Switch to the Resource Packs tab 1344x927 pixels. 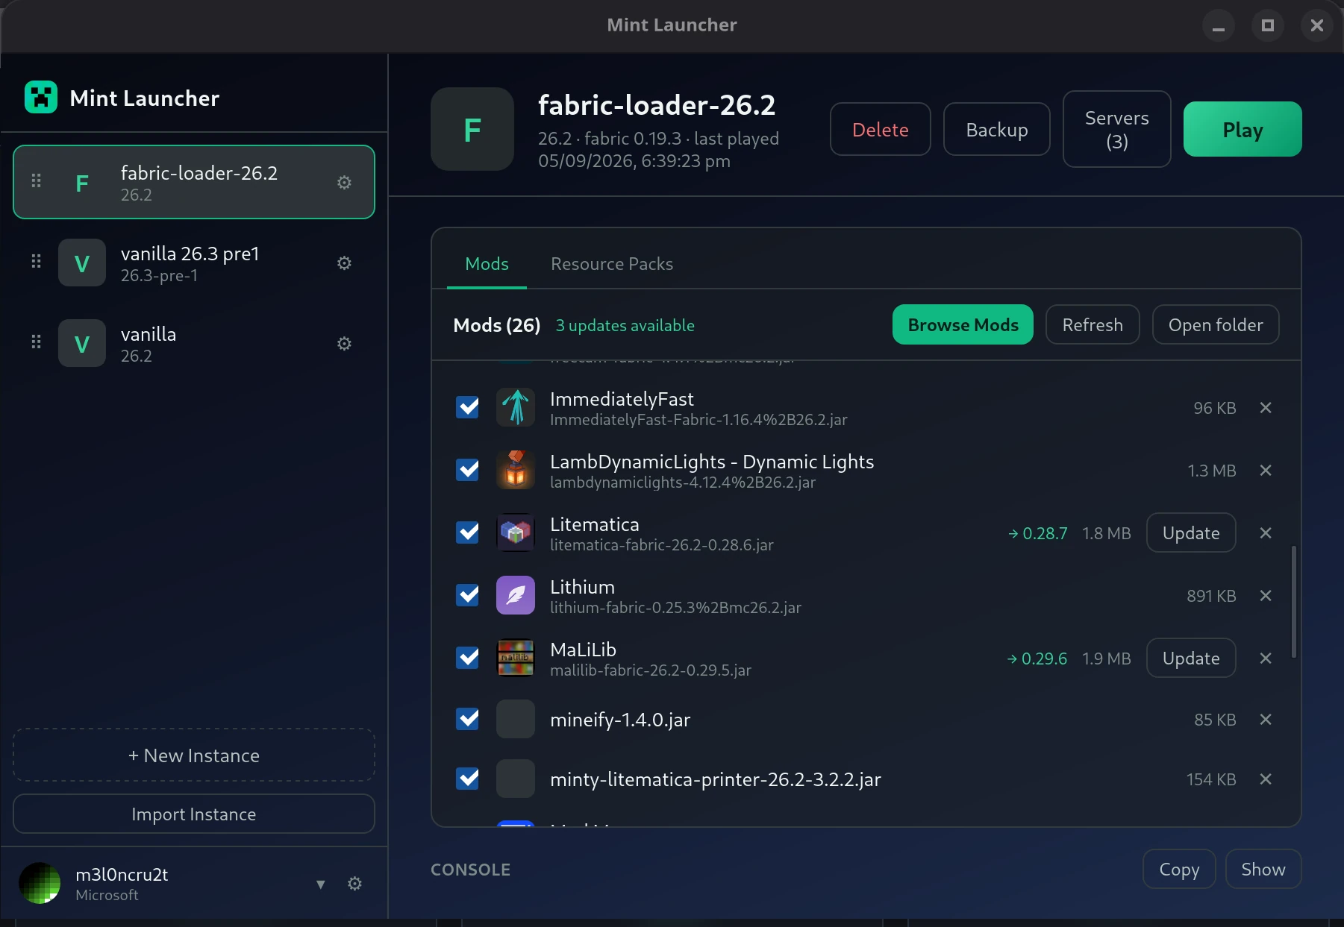click(612, 264)
